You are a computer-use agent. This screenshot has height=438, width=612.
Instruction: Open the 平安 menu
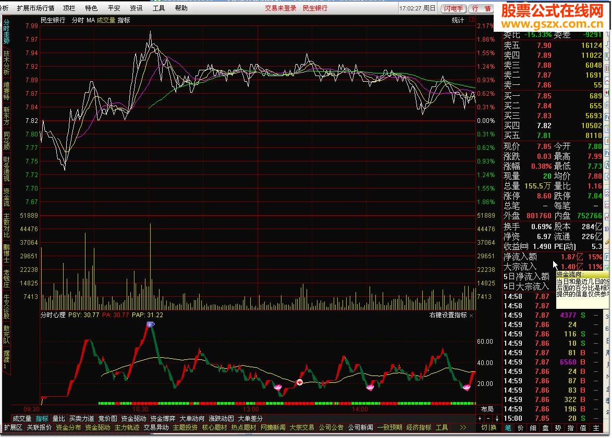(x=114, y=8)
